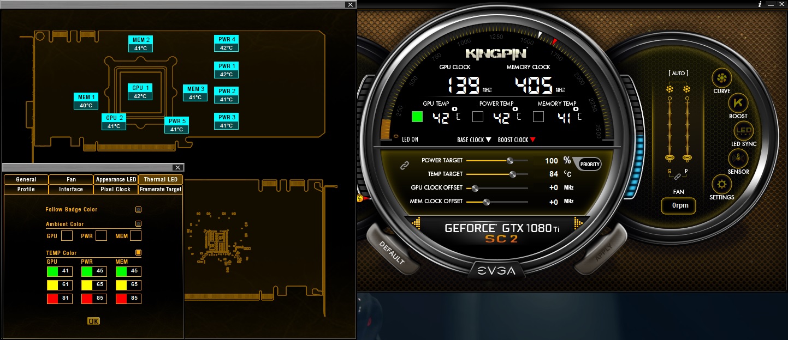
Task: Open the Interface tab
Action: coord(71,189)
